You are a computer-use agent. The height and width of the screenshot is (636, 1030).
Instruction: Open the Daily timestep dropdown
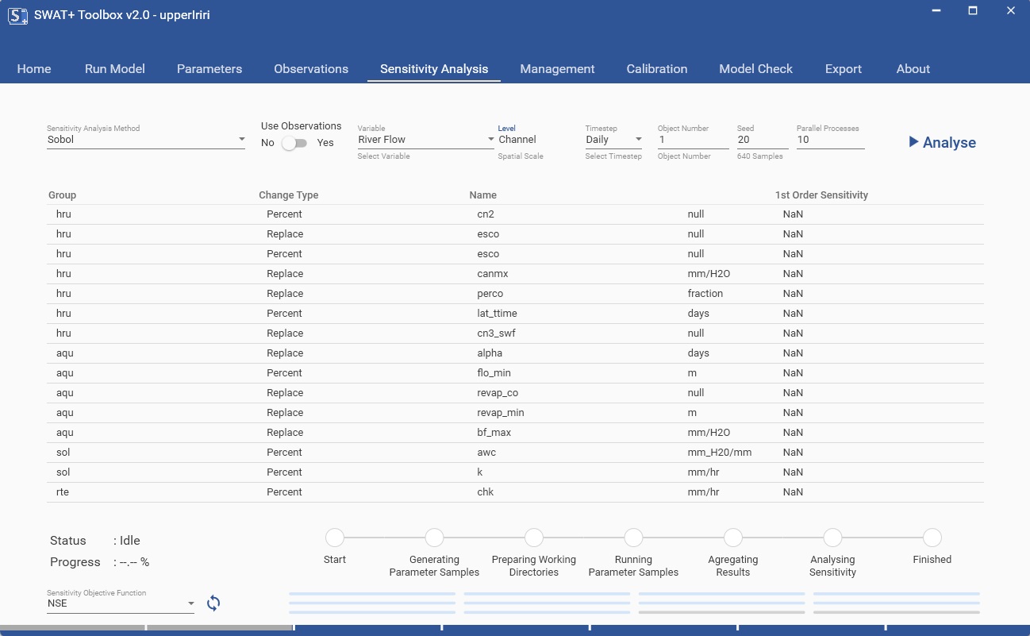(614, 140)
